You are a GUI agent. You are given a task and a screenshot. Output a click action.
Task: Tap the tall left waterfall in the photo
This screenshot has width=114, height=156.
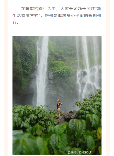click(42, 71)
